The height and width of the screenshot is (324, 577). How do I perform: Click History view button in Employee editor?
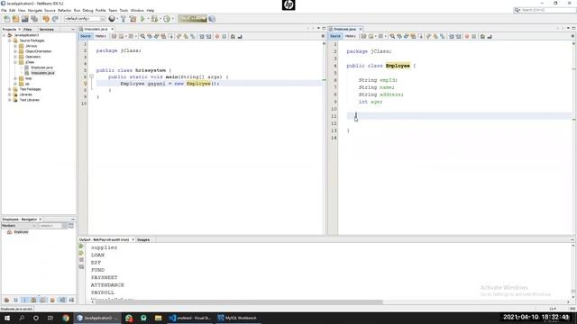351,36
